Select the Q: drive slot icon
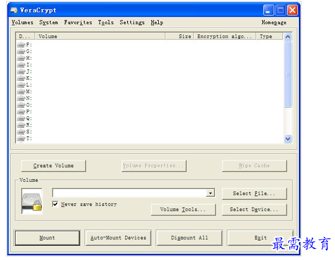Image resolution: width=335 pixels, height=260 pixels. [x=21, y=118]
